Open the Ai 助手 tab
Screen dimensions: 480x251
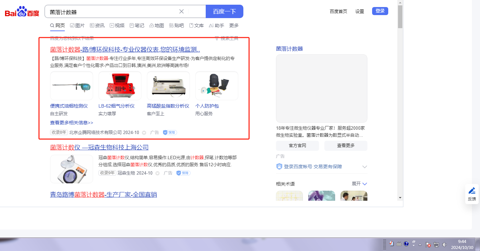point(216,25)
